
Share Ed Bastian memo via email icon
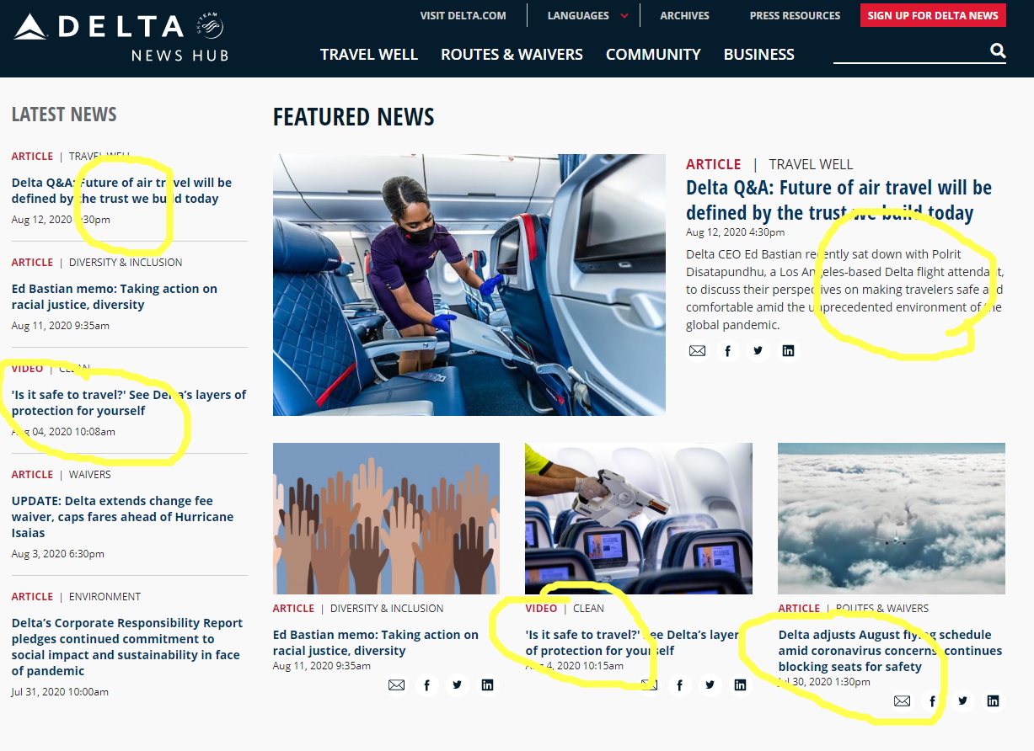396,684
